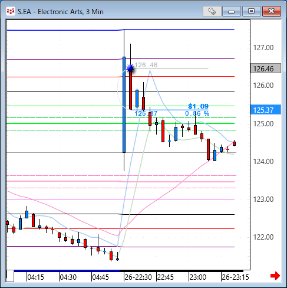This screenshot has height=288, width=287.
Task: Click the gray 126.46 price tag on axis
Action: 266,68
